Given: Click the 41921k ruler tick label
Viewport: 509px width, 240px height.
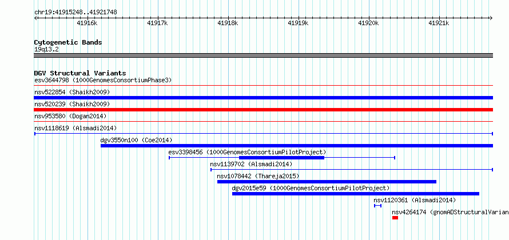Looking at the screenshot, I should [x=440, y=23].
